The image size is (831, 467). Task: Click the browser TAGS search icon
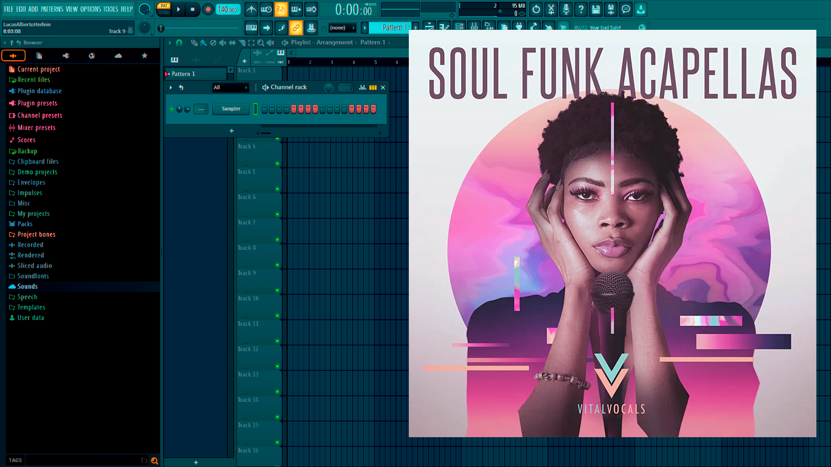(x=155, y=460)
